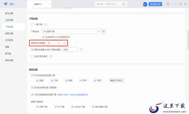Show help for 原始地址线程数
This screenshot has height=114, width=189.
coord(65,43)
